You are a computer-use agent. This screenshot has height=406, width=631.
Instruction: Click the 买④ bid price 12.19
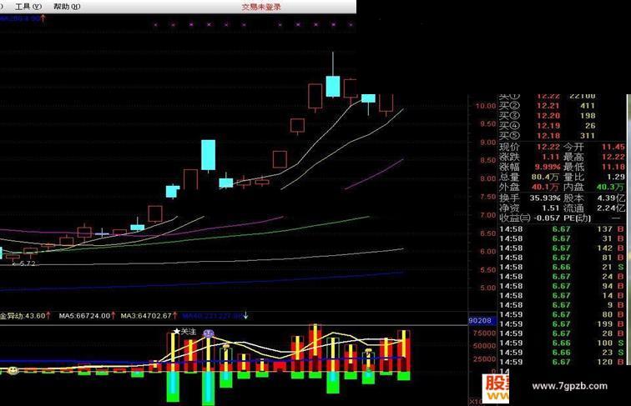pos(548,126)
